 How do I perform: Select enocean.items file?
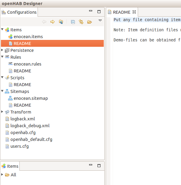point(28,37)
